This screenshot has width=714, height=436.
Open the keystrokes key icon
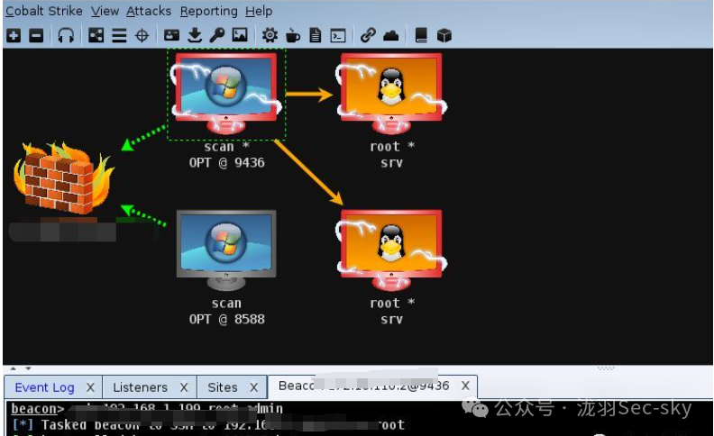click(217, 35)
